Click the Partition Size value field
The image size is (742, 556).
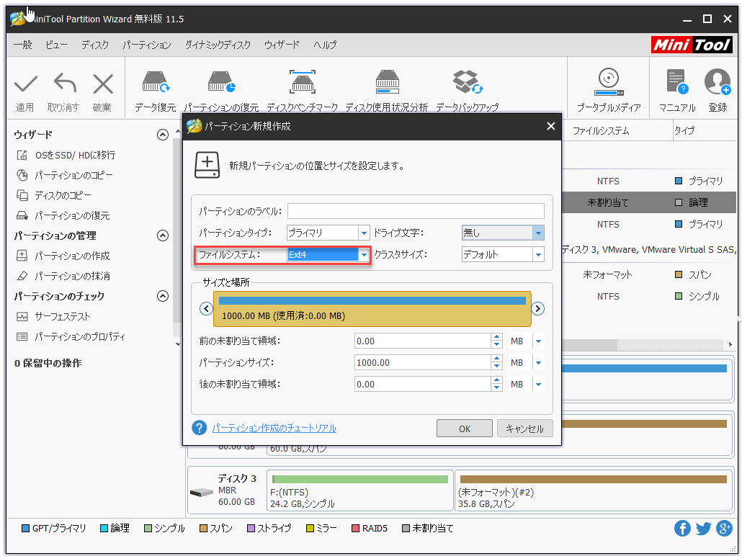click(x=423, y=363)
